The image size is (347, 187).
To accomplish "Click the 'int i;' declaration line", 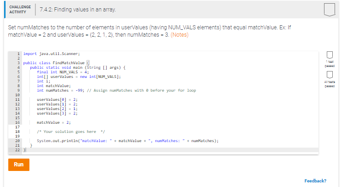I will click(44, 81).
